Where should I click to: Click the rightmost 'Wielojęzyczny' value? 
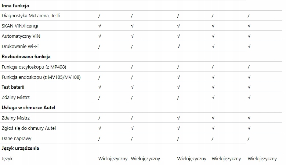262,159
